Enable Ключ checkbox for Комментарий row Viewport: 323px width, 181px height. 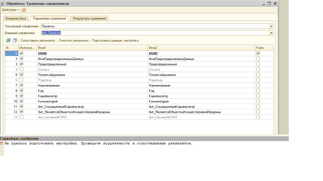(258, 101)
